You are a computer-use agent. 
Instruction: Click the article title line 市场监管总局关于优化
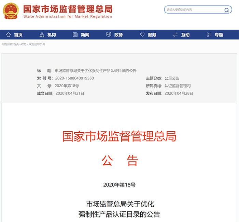tap(120, 204)
